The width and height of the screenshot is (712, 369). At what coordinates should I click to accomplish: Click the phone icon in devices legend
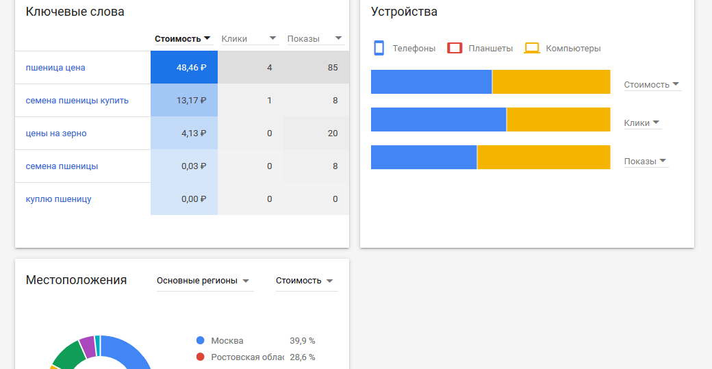coord(379,48)
